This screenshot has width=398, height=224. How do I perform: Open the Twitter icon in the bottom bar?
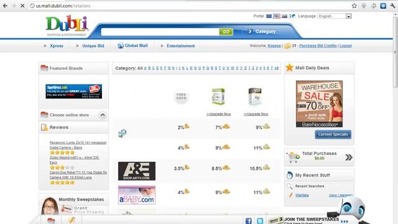[x=260, y=220]
